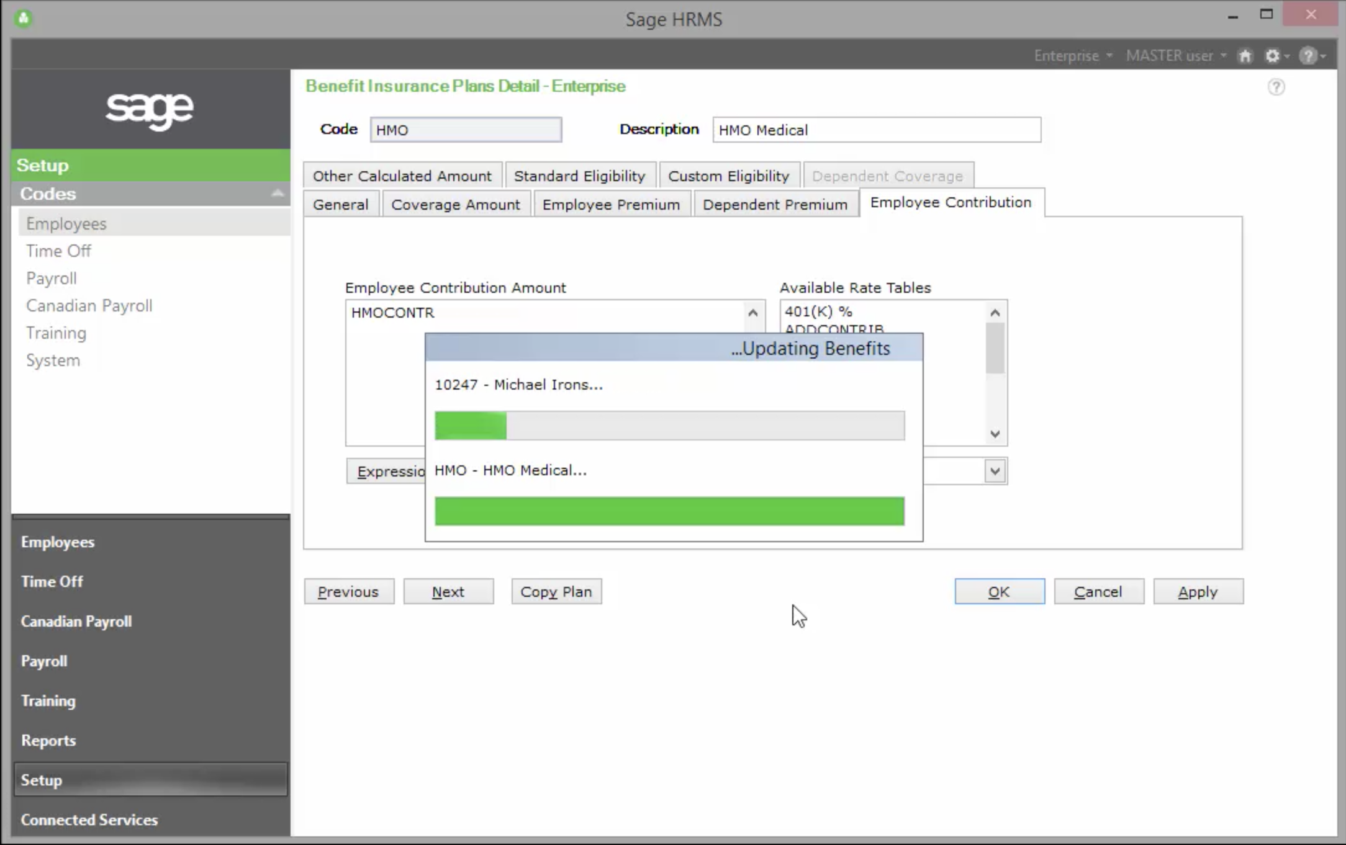Open the Reports section in the sidebar

point(49,740)
